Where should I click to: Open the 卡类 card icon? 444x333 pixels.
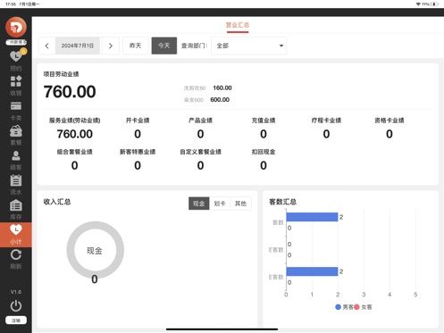click(16, 106)
